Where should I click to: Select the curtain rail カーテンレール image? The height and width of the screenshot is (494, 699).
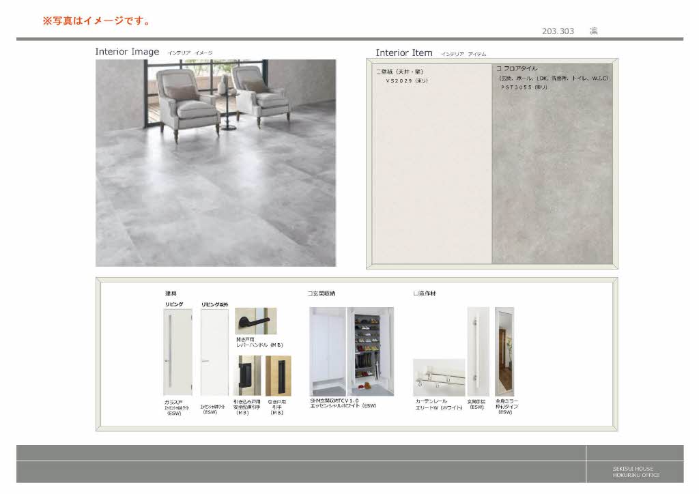click(x=438, y=377)
